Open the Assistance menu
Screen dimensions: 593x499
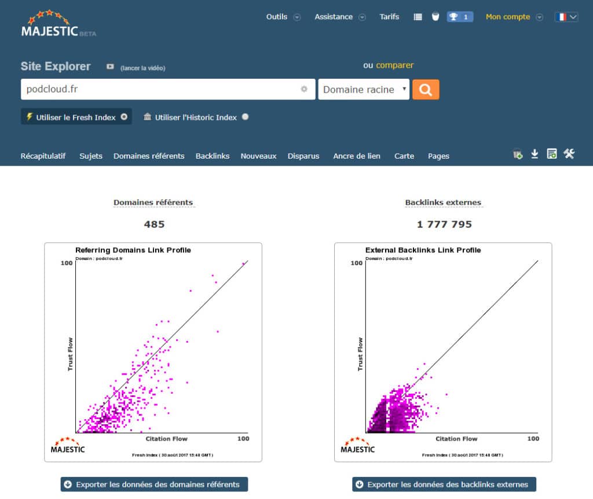(x=334, y=17)
